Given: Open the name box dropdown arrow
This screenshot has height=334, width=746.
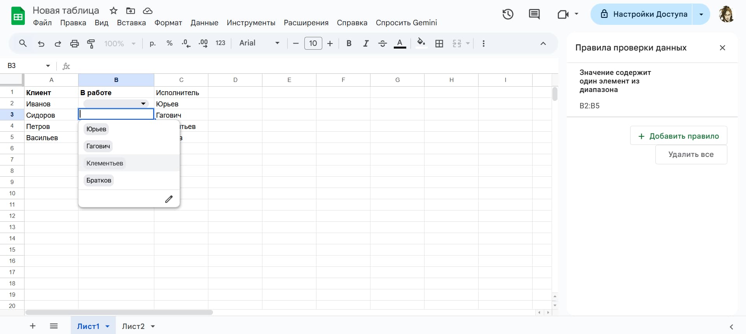Looking at the screenshot, I should [x=48, y=66].
